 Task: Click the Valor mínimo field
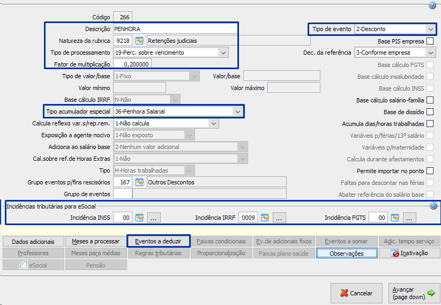tap(139, 88)
